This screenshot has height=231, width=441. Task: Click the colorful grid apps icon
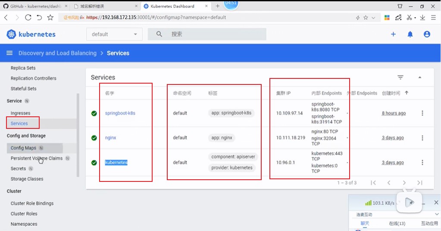[x=387, y=17]
